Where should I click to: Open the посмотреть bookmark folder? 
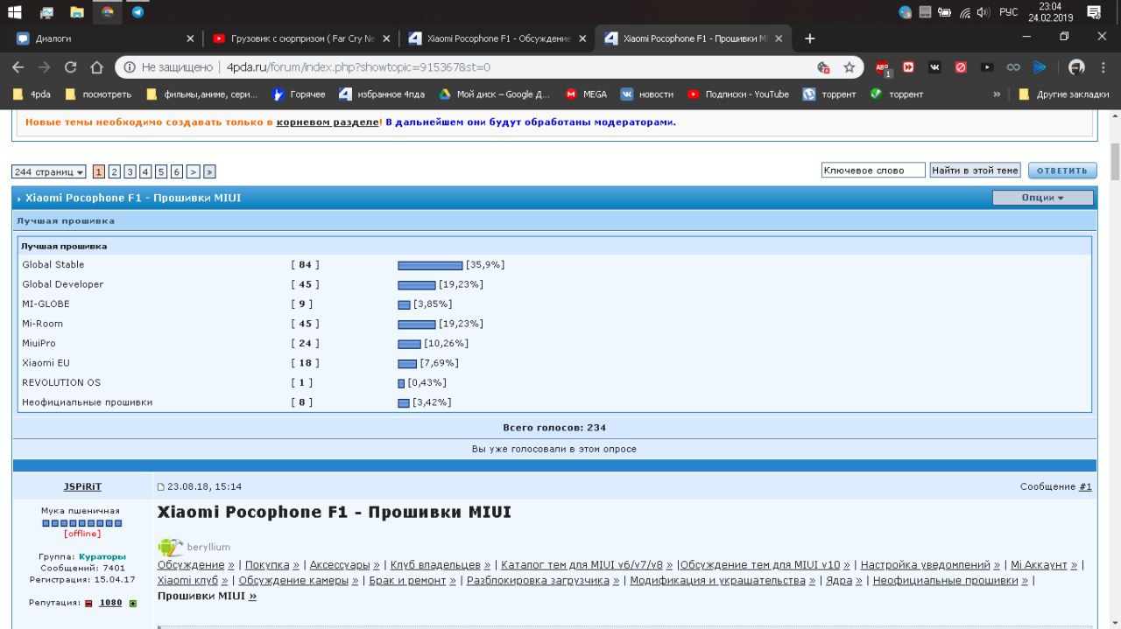[x=98, y=94]
